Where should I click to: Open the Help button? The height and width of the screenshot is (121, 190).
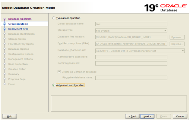pos(10,116)
